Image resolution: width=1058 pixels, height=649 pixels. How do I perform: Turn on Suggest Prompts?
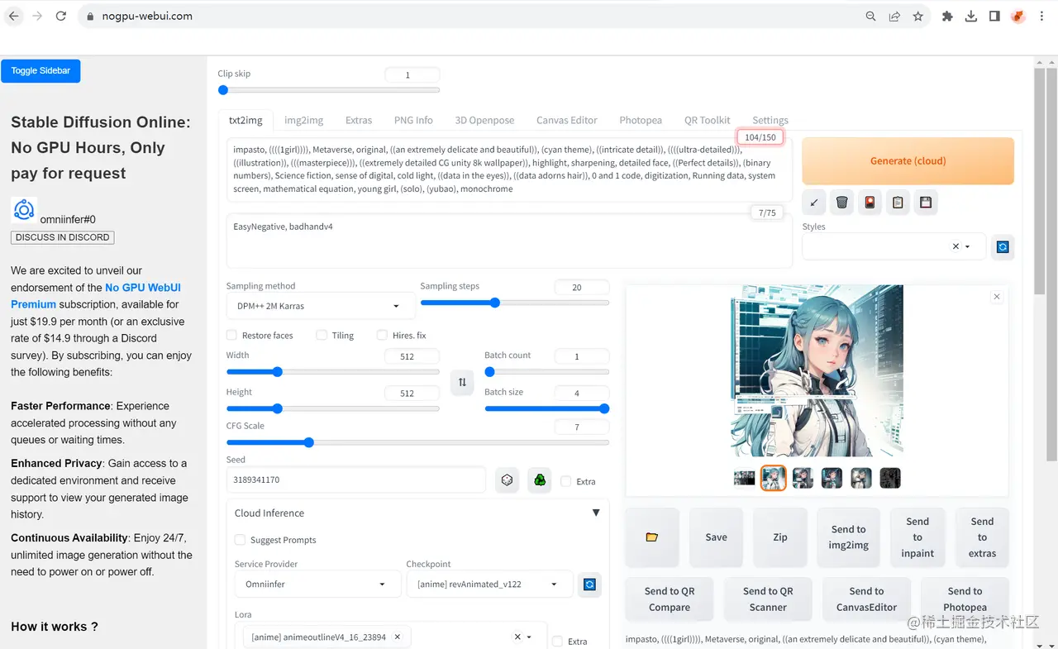coord(241,540)
